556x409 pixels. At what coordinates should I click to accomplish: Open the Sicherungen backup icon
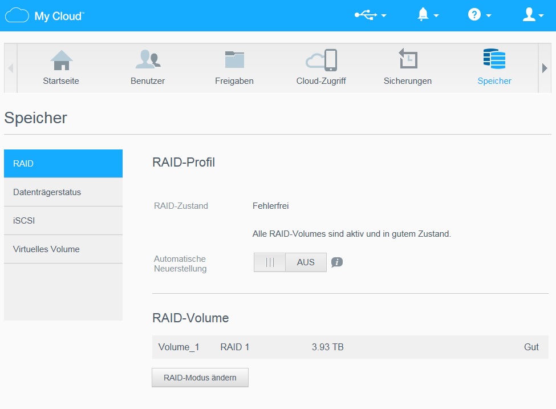pyautogui.click(x=408, y=59)
